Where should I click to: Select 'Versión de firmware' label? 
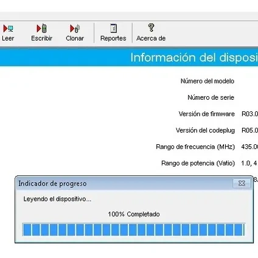[206, 114]
